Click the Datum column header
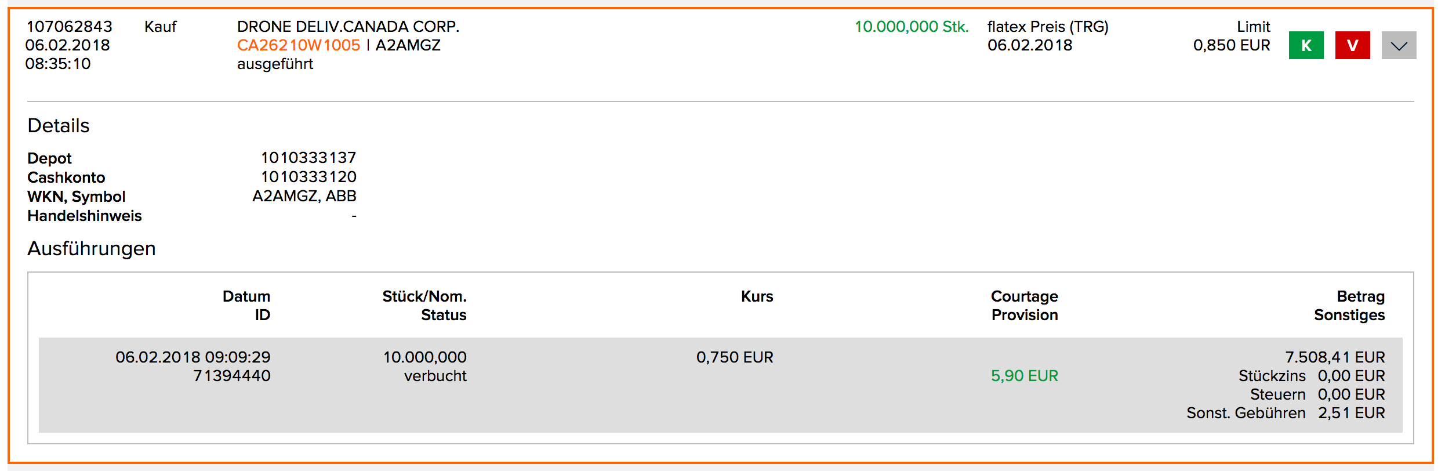 [246, 296]
